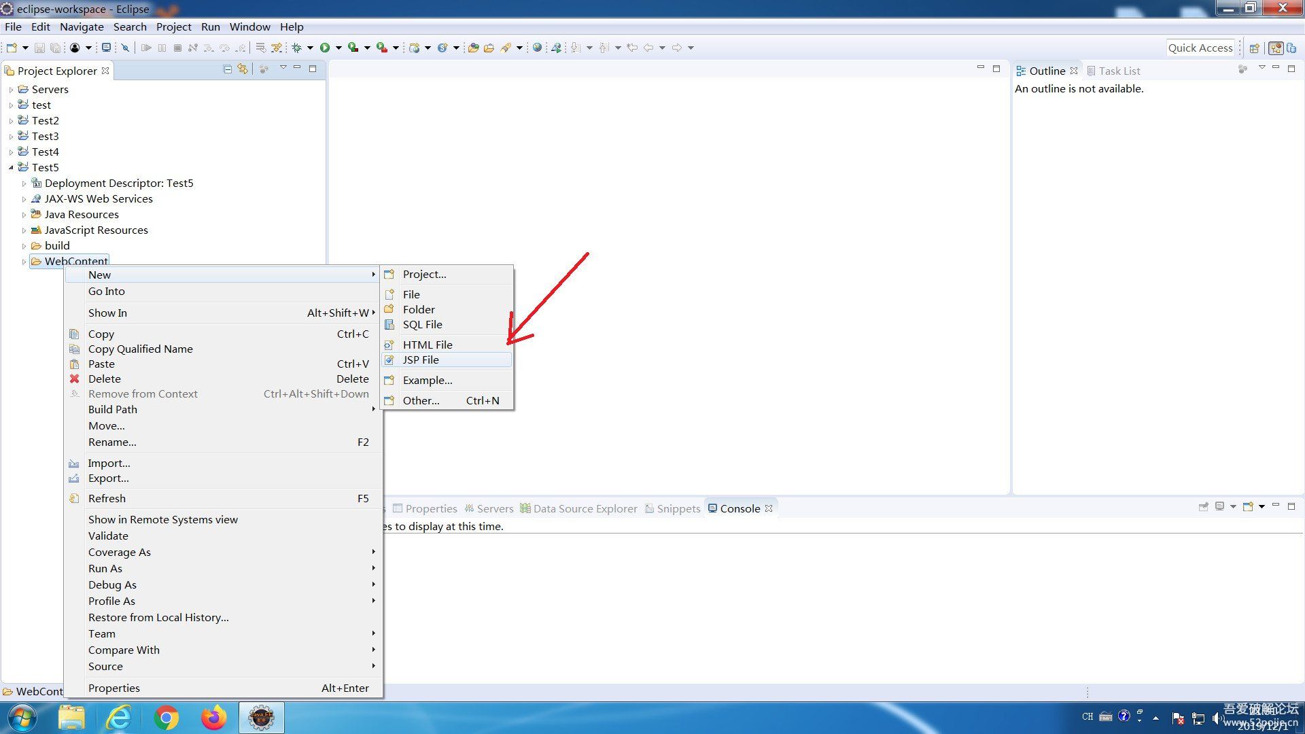
Task: Open the New wizard dropdown arrow
Action: (25, 48)
